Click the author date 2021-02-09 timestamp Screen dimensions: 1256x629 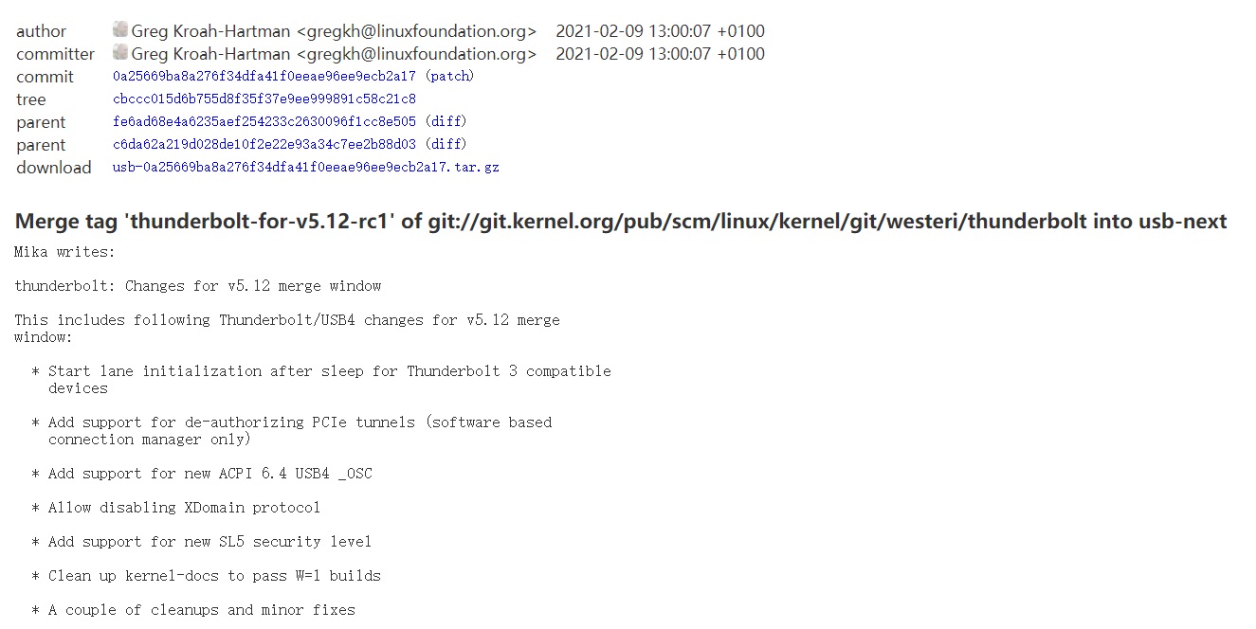coord(660,31)
